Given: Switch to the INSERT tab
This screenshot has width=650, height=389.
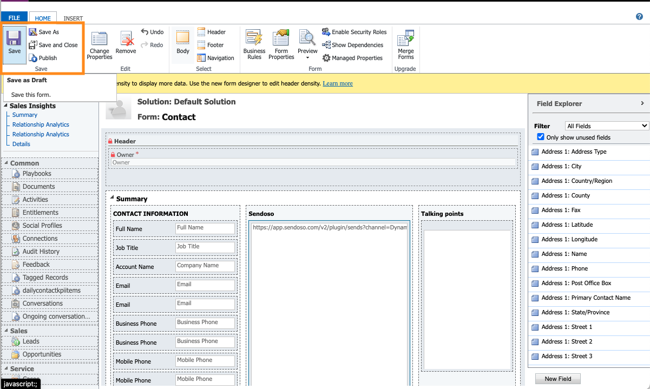Looking at the screenshot, I should pos(74,18).
